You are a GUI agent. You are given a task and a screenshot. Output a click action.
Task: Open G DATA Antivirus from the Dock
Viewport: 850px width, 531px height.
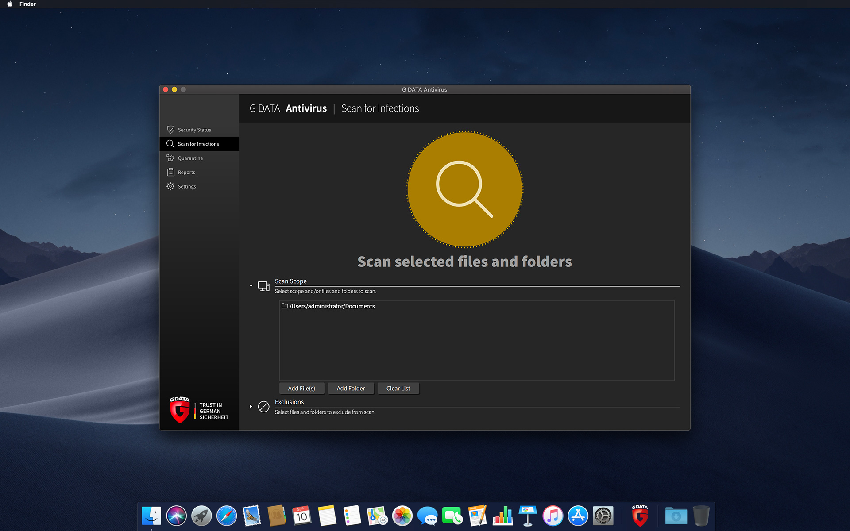(x=639, y=516)
